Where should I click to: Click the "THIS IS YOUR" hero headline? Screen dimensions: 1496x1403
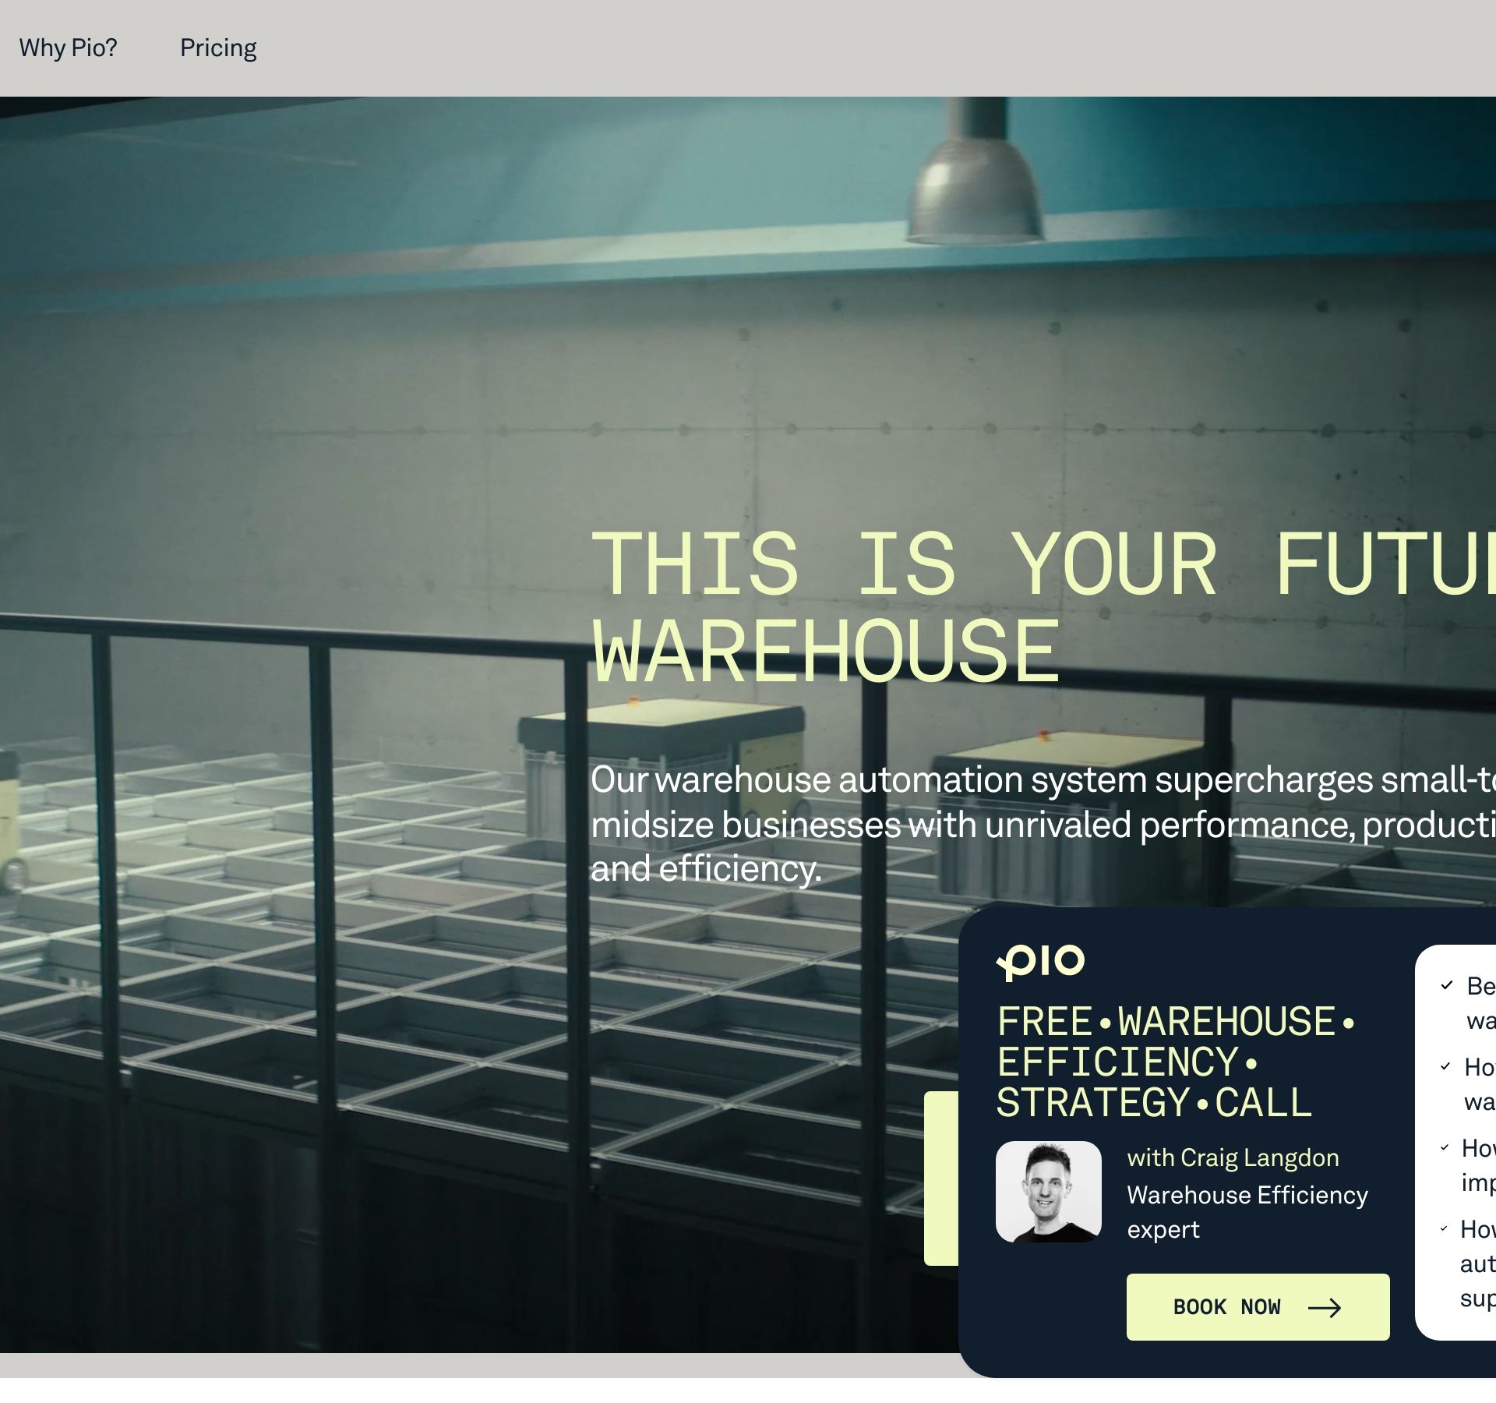click(904, 563)
